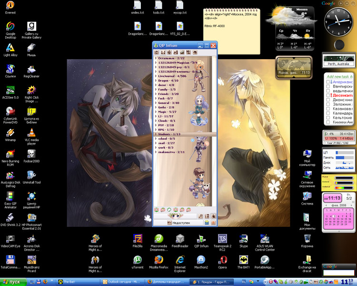Go to previous month in calendar gadget
Image resolution: width=357 pixels, height=286 pixels.
326,205
